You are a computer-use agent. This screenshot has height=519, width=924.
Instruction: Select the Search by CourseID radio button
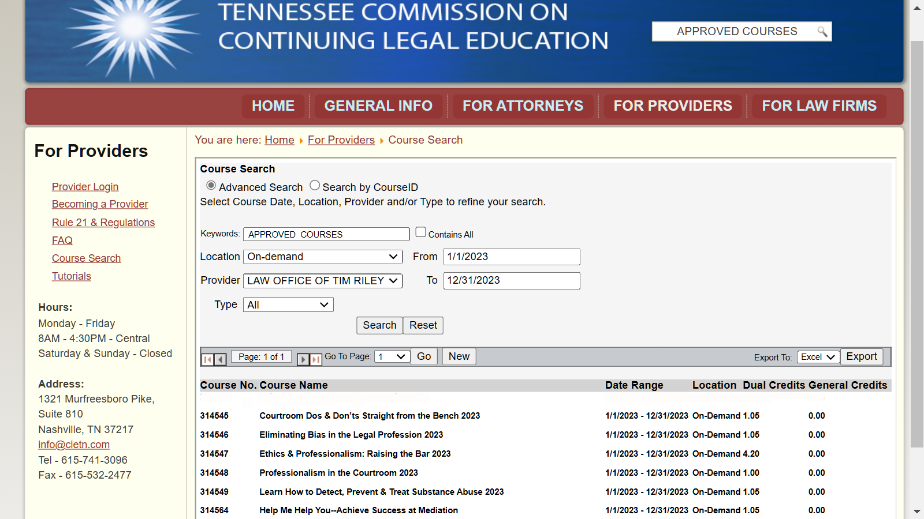[x=315, y=185]
